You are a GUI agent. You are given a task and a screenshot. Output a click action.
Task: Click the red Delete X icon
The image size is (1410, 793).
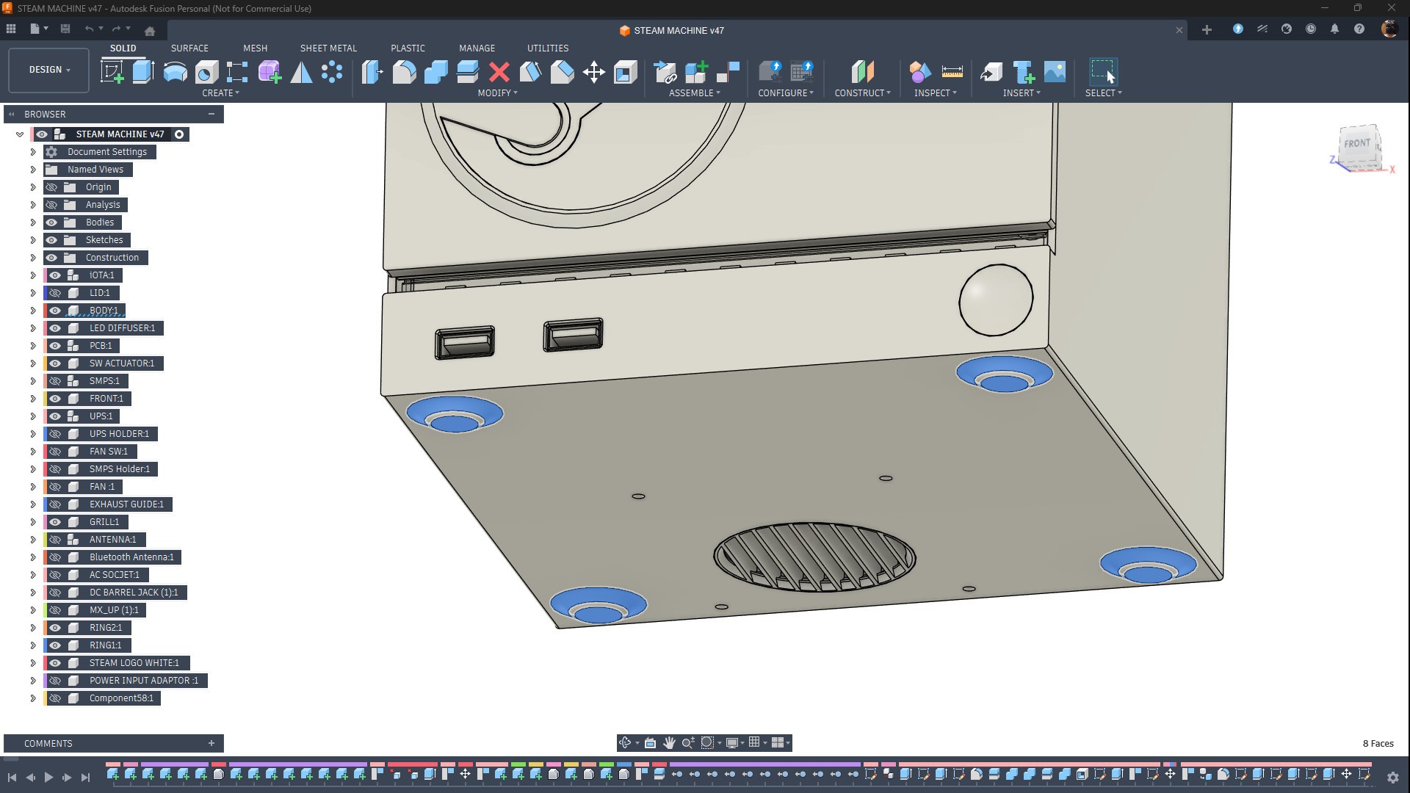point(499,72)
